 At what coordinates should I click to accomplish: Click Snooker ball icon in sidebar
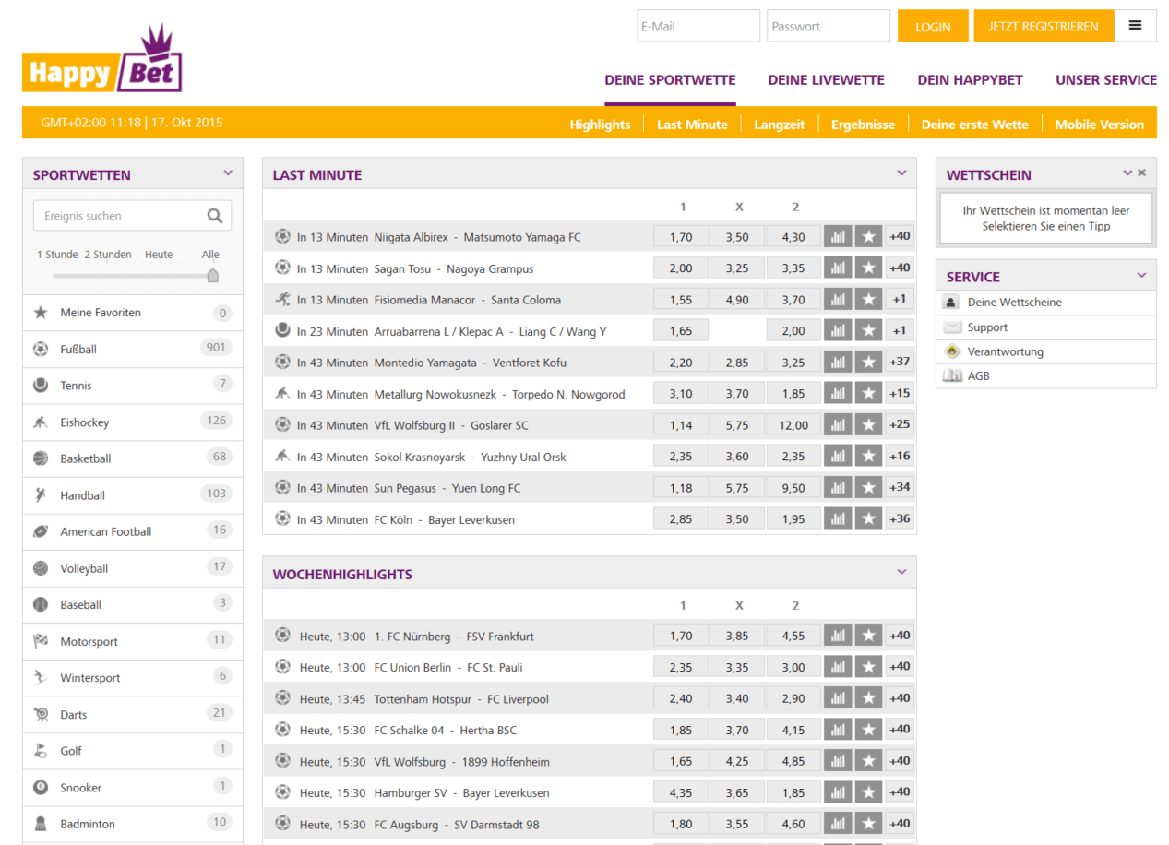click(x=41, y=787)
